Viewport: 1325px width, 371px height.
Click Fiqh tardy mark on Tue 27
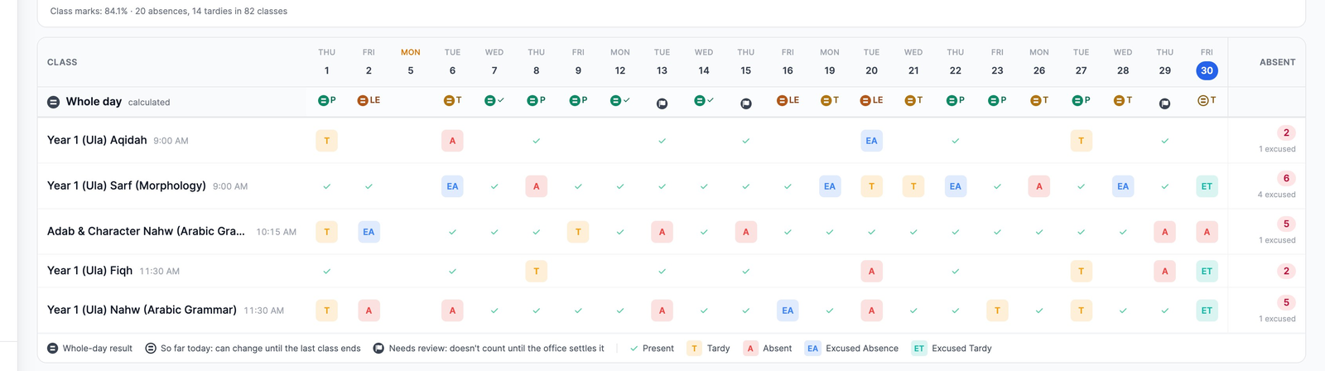point(1081,271)
